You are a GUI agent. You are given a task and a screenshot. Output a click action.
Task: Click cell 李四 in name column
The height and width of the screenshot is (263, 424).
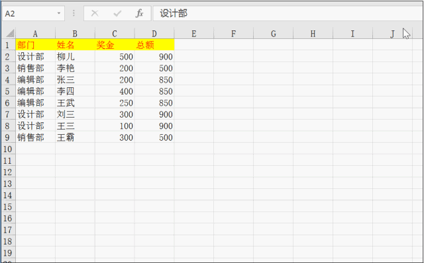click(75, 91)
